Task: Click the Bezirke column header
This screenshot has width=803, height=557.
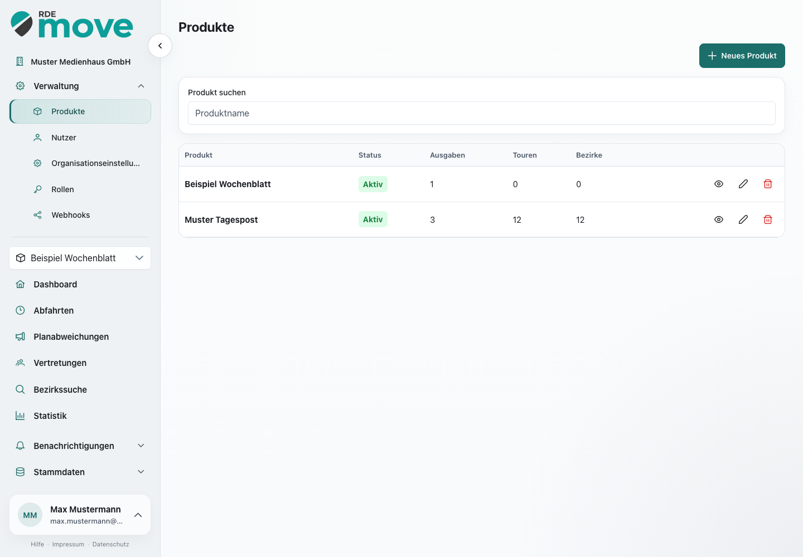Action: 589,155
